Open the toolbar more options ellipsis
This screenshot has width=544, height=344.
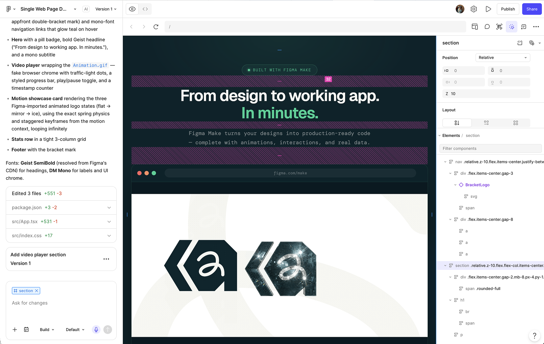[536, 27]
